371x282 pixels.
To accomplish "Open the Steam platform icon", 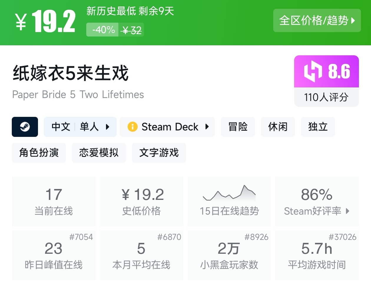I will coord(25,127).
